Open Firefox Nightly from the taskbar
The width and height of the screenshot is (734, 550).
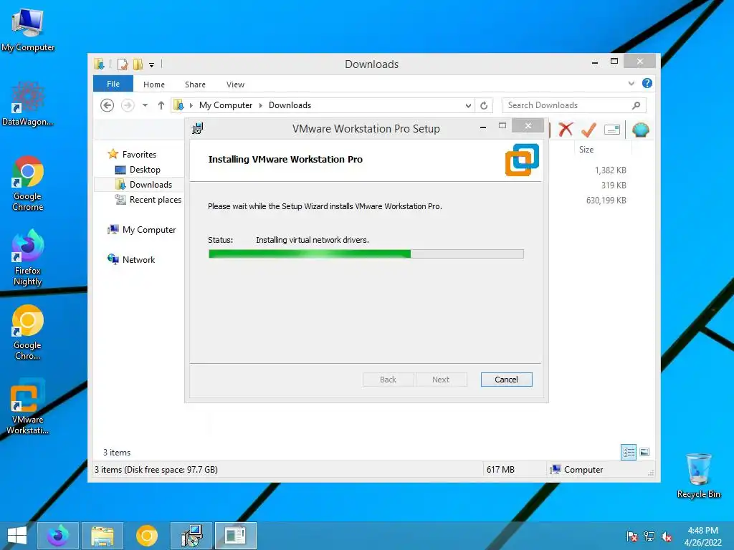pyautogui.click(x=57, y=536)
